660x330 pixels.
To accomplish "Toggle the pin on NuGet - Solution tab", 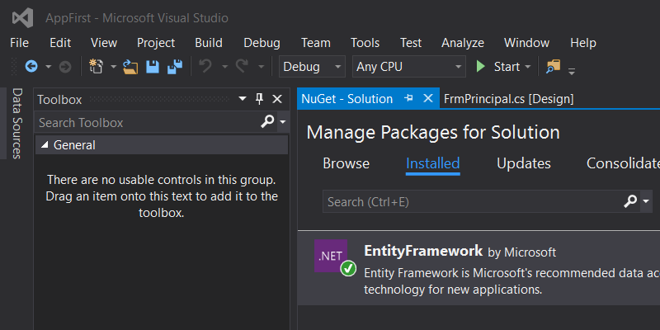I will 408,98.
